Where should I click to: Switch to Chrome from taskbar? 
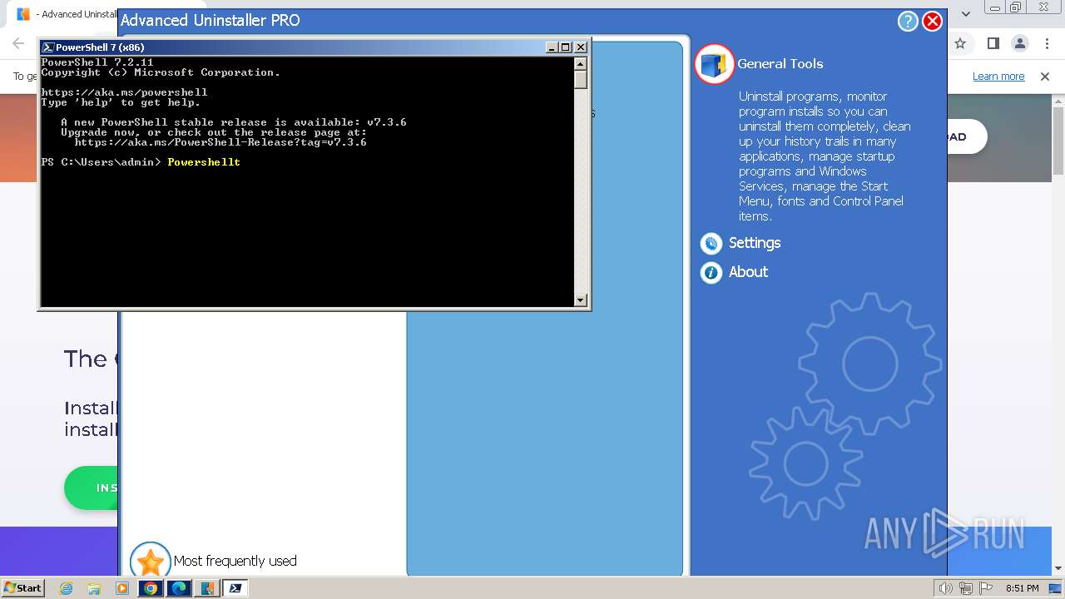coord(151,588)
